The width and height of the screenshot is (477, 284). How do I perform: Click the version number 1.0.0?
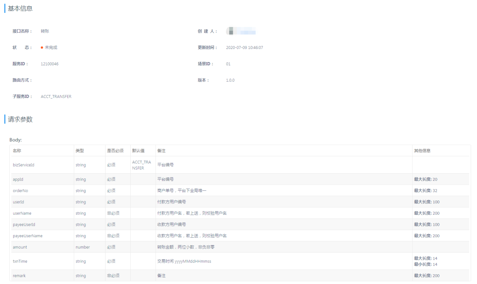pyautogui.click(x=229, y=80)
